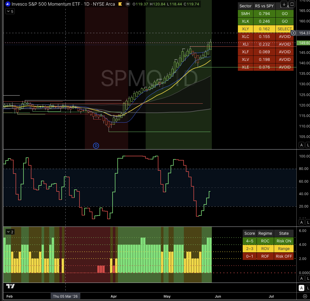Collapse the score pane legend showing 2
This screenshot has width=310, height=301.
click(10, 232)
